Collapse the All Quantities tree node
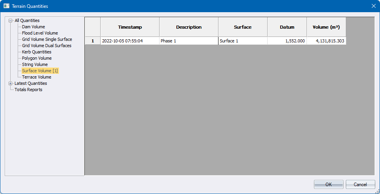 [x=11, y=20]
